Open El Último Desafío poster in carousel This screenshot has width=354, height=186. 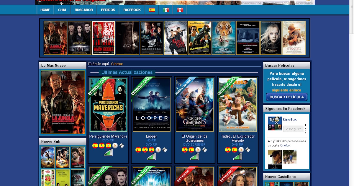pyautogui.click(x=200, y=38)
